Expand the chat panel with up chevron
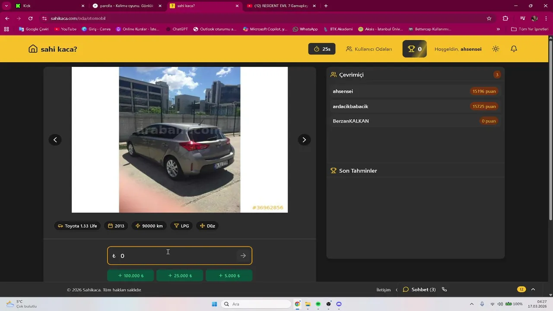This screenshot has height=311, width=553. point(533,289)
